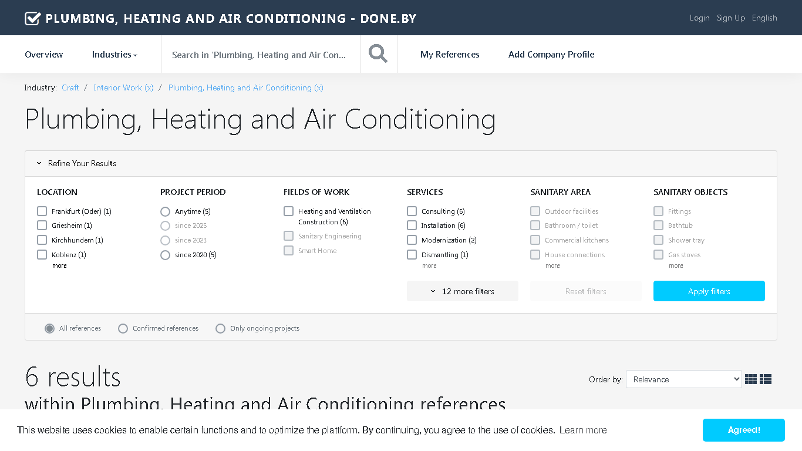Choose Only ongoing projects option
This screenshot has width=802, height=451.
[x=220, y=328]
